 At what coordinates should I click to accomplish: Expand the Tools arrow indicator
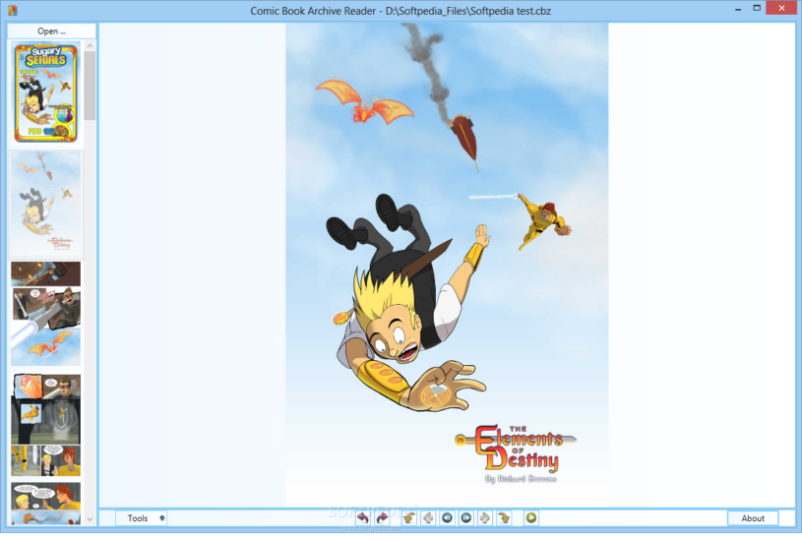(x=162, y=518)
